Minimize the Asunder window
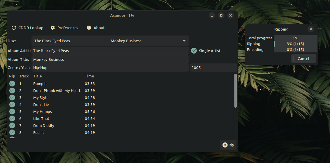Screen dimensions: 330x163 [x=212, y=15]
